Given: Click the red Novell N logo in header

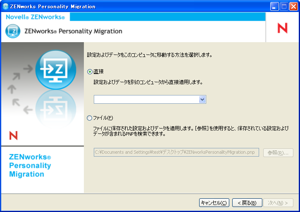Looking at the screenshot, I should point(282,28).
